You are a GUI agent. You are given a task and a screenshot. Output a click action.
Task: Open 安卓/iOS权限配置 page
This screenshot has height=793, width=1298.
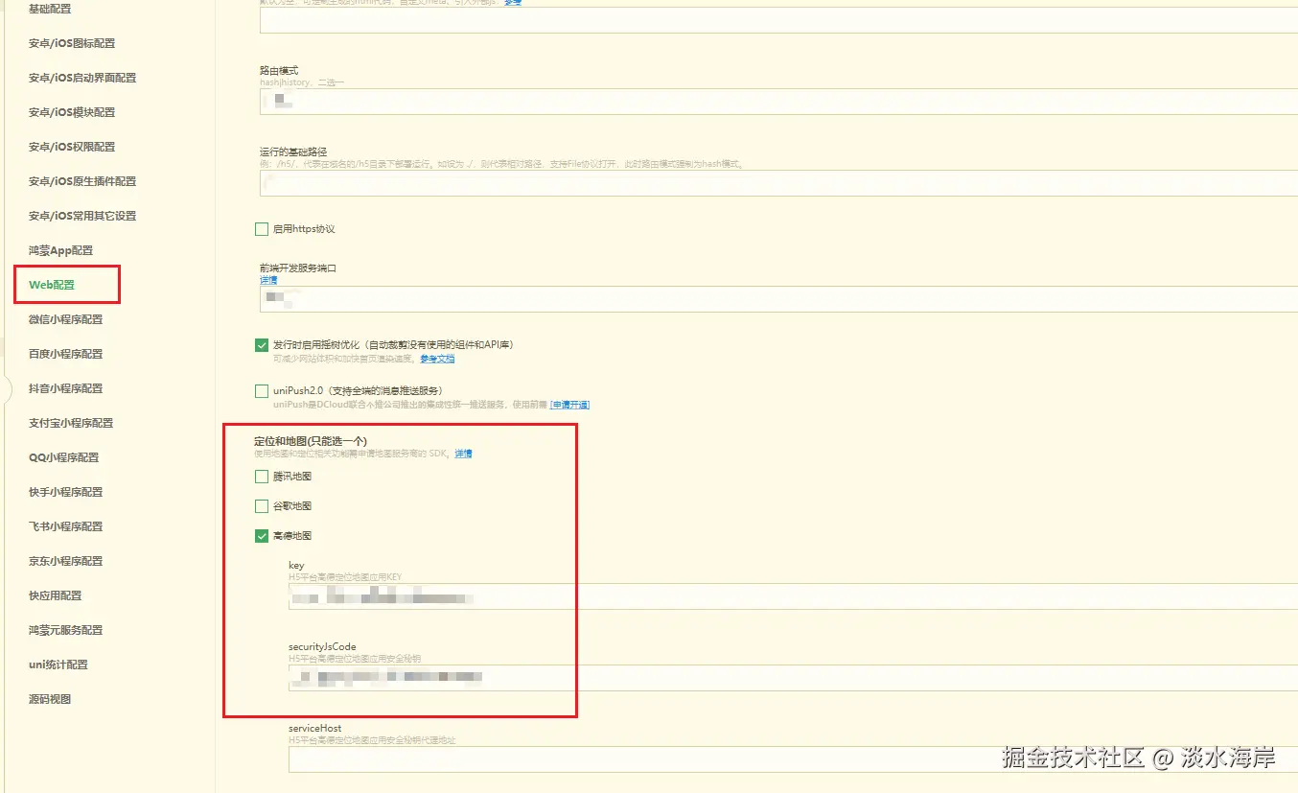(72, 147)
